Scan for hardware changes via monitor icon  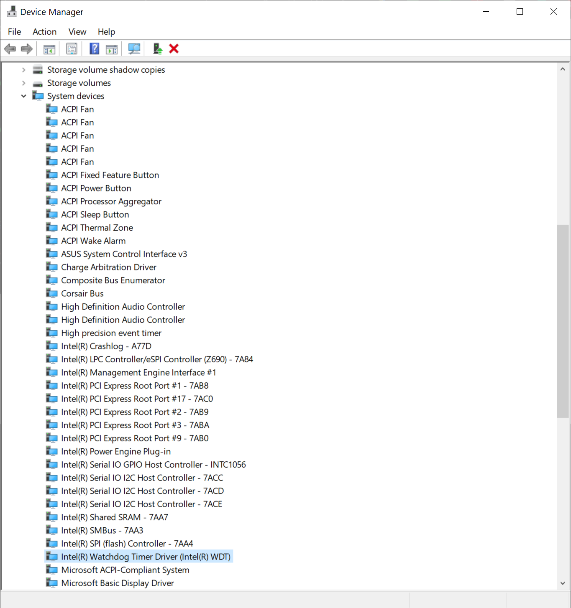click(134, 49)
